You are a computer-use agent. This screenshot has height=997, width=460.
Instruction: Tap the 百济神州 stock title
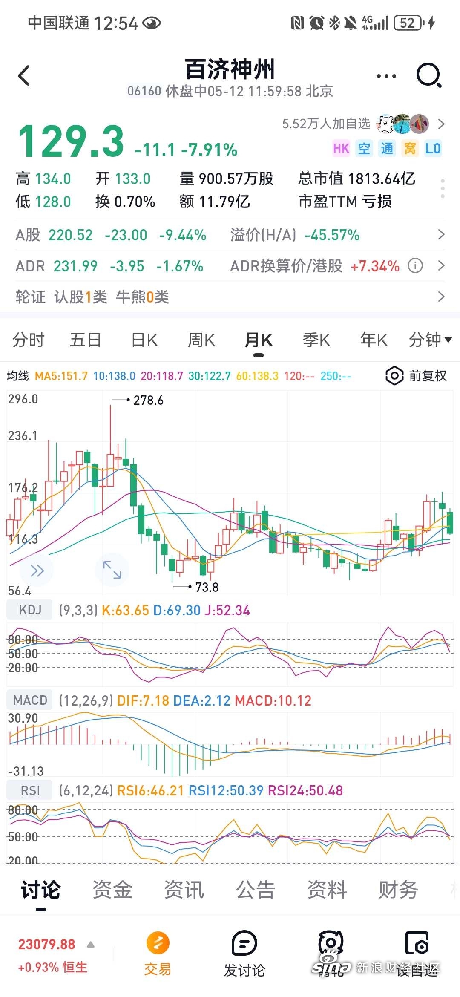point(230,69)
